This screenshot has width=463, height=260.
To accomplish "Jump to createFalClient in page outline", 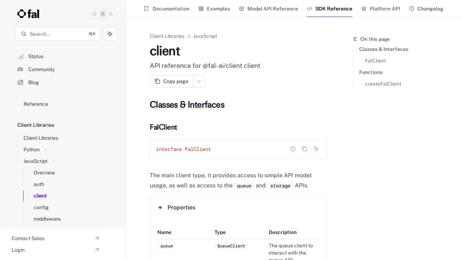I will 383,84.
